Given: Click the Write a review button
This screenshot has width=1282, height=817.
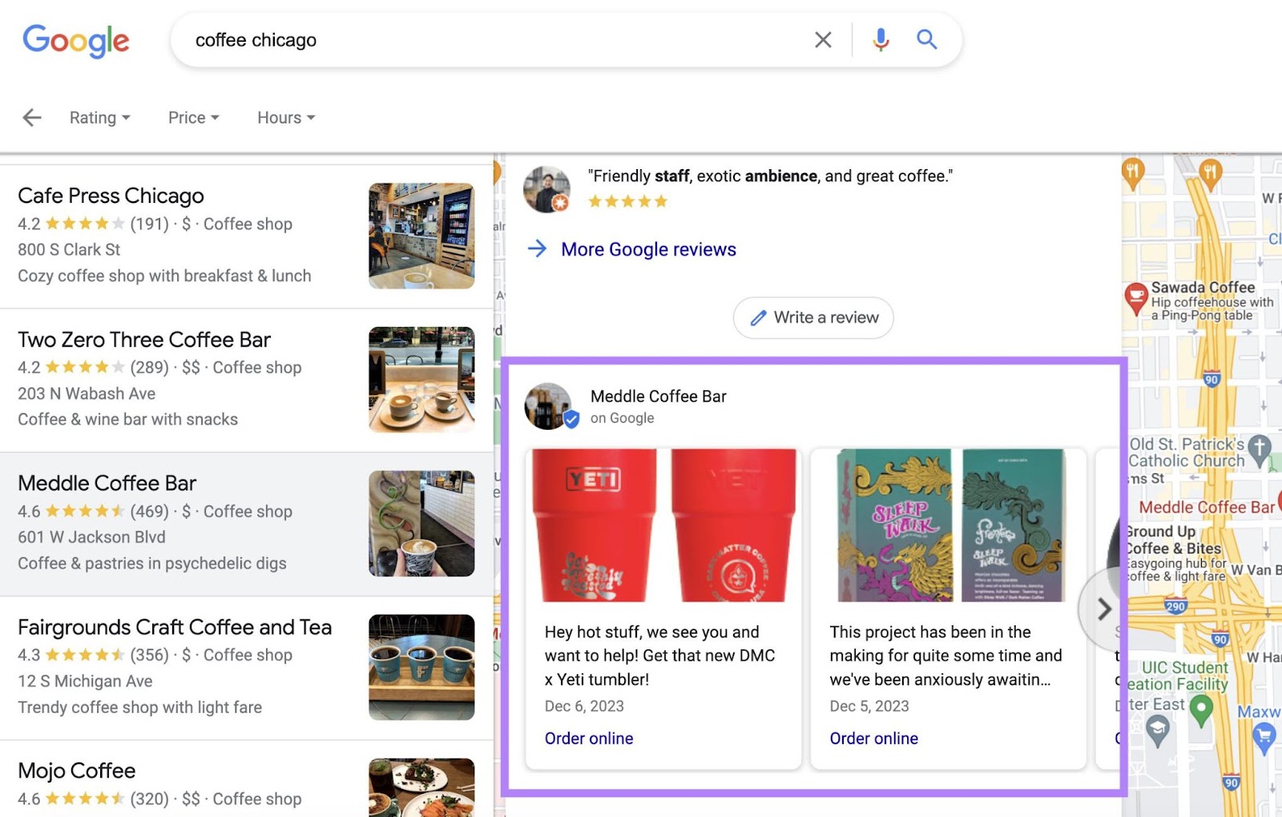Looking at the screenshot, I should point(813,317).
